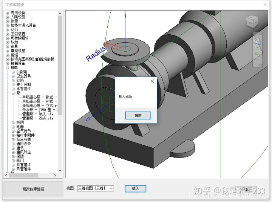Expand the 人防设施 tree node

[7, 17]
